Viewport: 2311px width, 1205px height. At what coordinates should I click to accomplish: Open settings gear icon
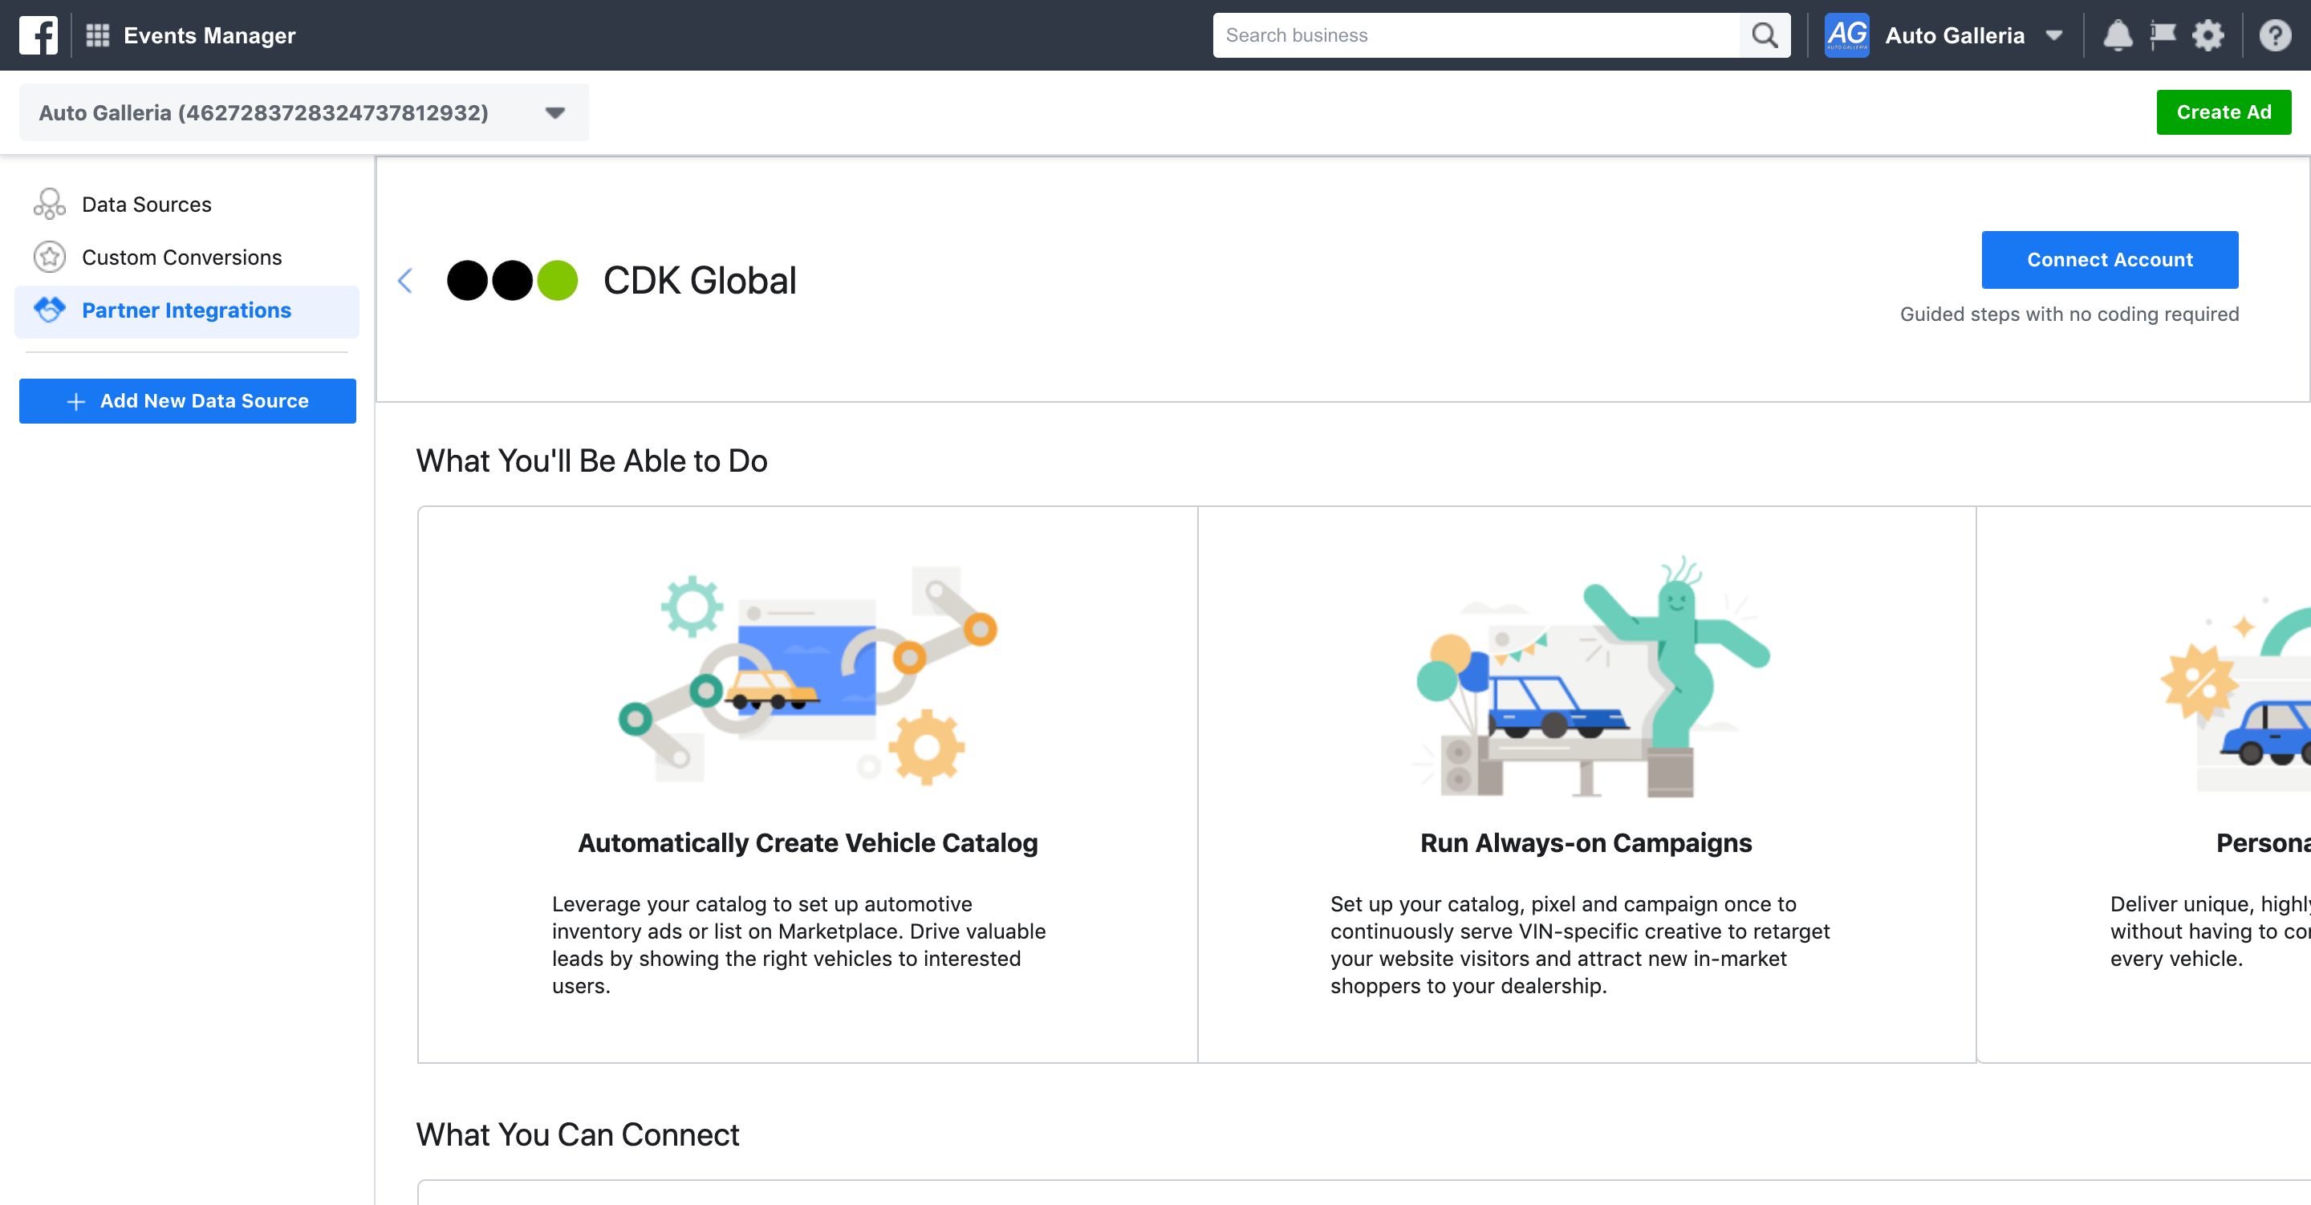click(x=2207, y=35)
